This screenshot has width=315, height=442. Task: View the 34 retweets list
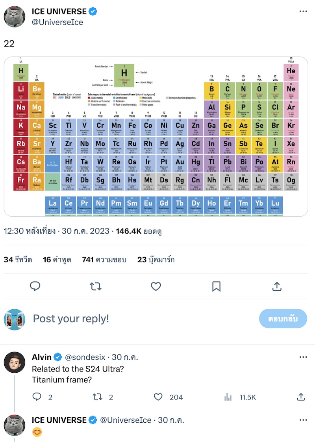coord(18,260)
